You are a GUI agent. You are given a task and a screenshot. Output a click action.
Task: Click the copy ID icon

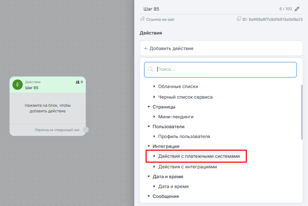click(239, 19)
